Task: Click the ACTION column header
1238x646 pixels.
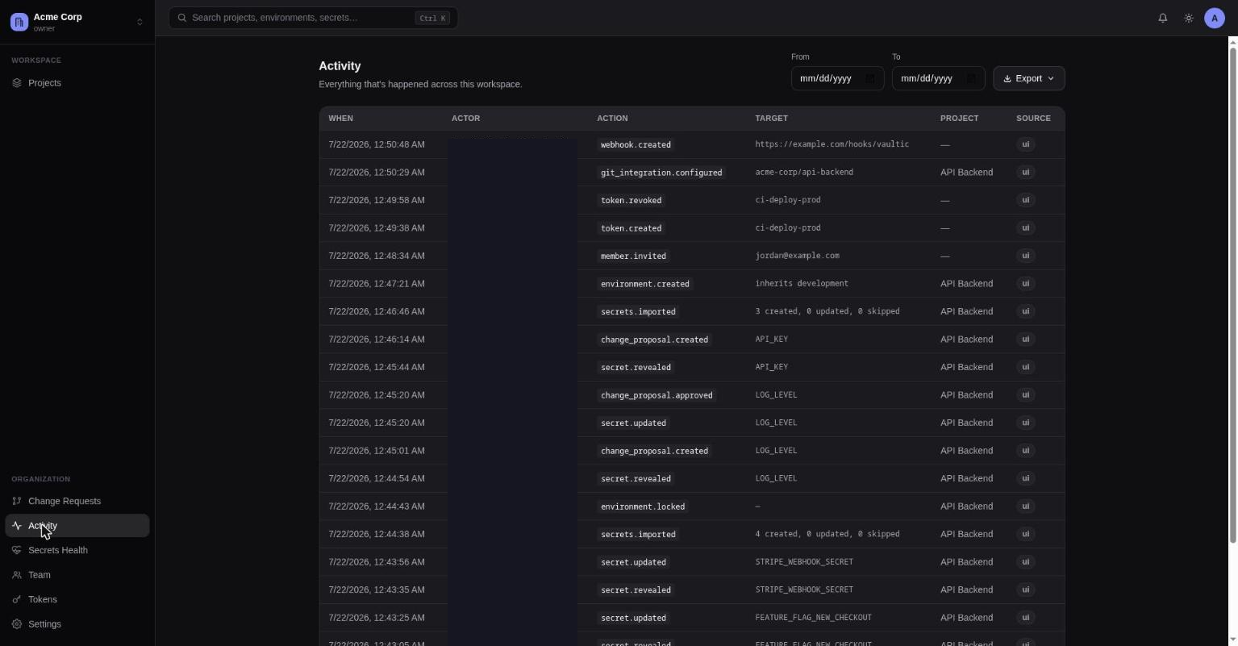Action: 612,119
